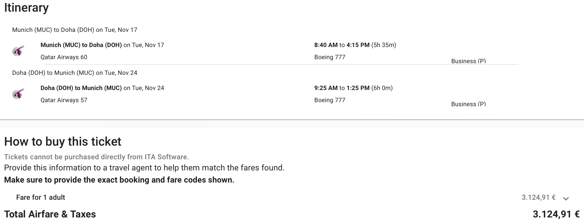Click the 'Qatar Airways 60' flight number
The height and width of the screenshot is (223, 584).
pyautogui.click(x=64, y=57)
